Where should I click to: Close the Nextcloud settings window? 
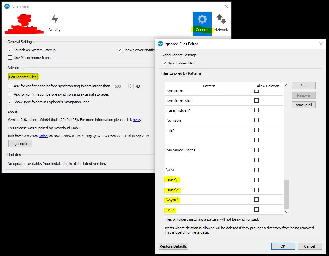[x=226, y=6]
